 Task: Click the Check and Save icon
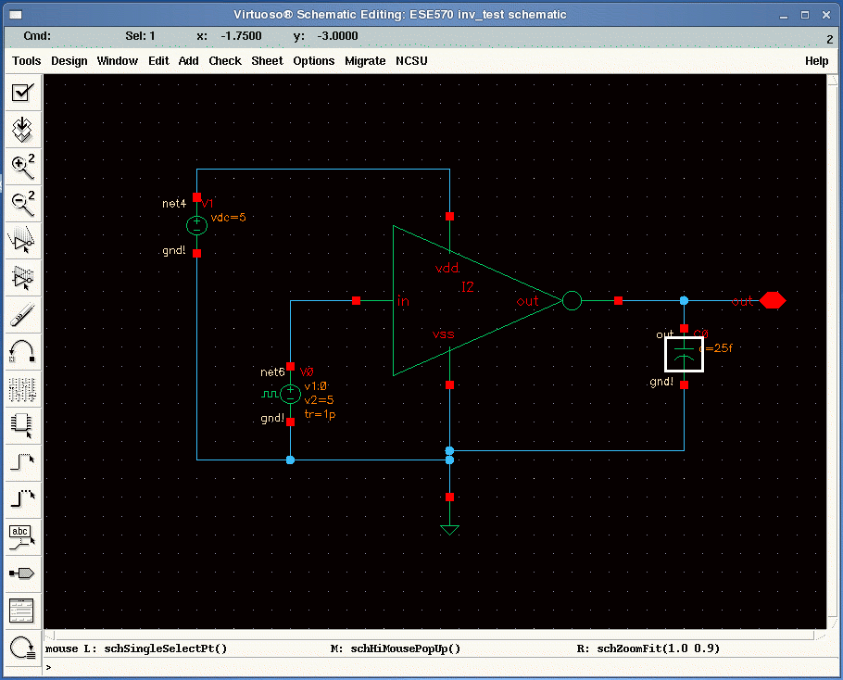(22, 93)
